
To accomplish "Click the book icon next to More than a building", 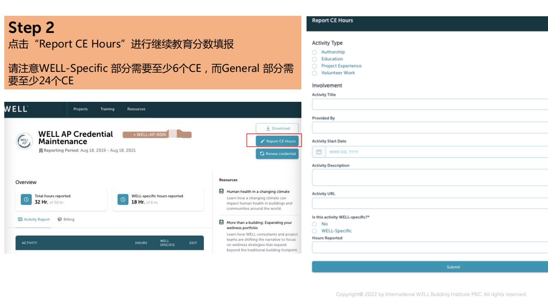I will tap(221, 222).
